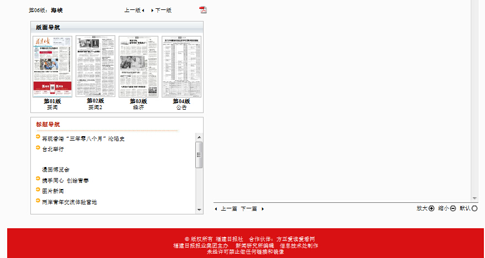Image resolution: width=485 pixels, height=258 pixels.
Task: Click the 默认 default size circle icon
Action: coord(475,208)
